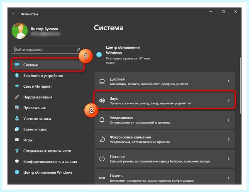This screenshot has height=192, width=249.
Task: Open Сеть и Интернет section
Action: click(x=37, y=86)
